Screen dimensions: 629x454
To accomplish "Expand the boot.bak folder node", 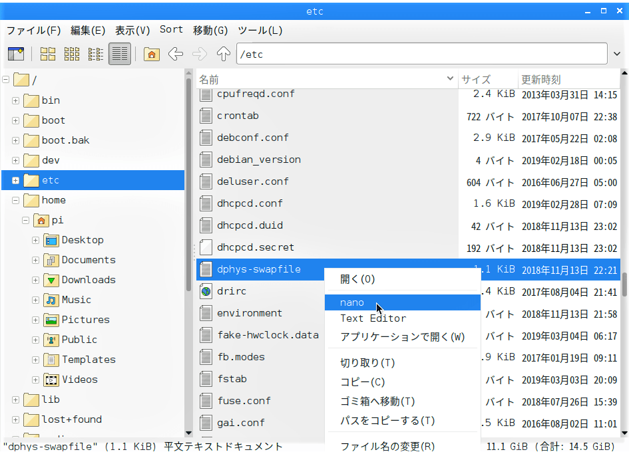I will pyautogui.click(x=16, y=140).
